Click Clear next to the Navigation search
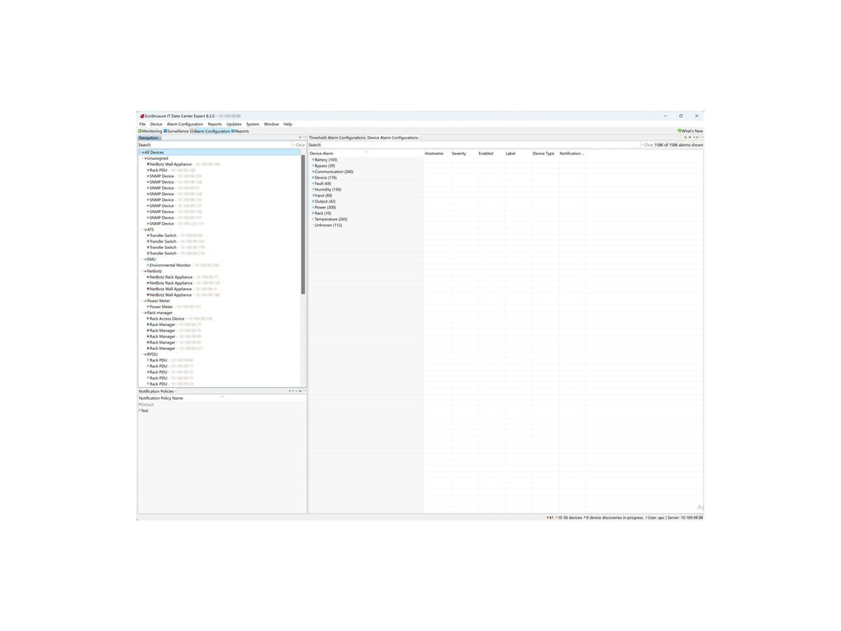The image size is (841, 631). coord(299,145)
